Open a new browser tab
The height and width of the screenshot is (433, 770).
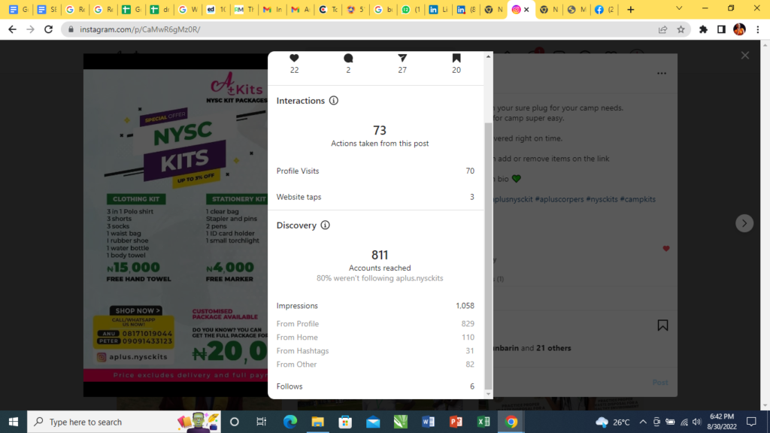click(x=631, y=9)
